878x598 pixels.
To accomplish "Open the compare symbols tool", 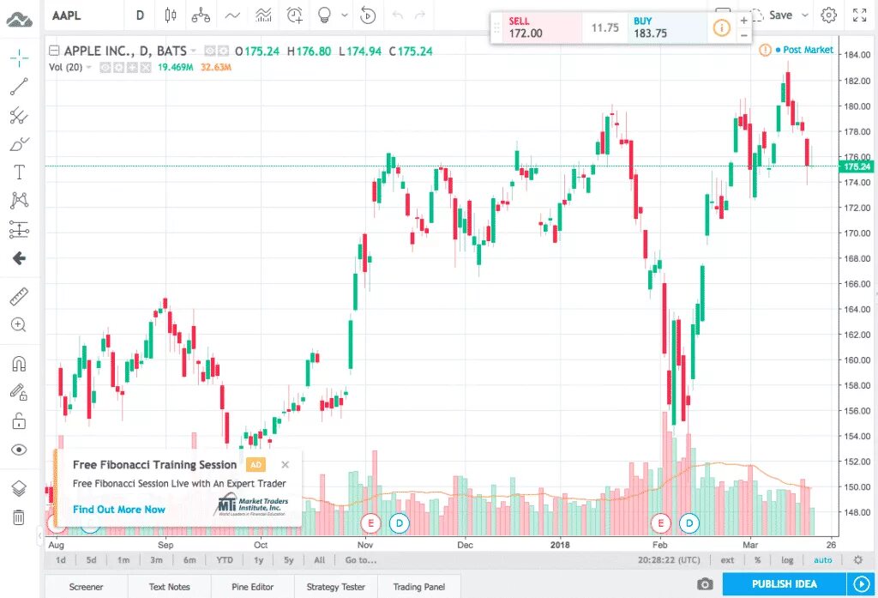I will [201, 15].
